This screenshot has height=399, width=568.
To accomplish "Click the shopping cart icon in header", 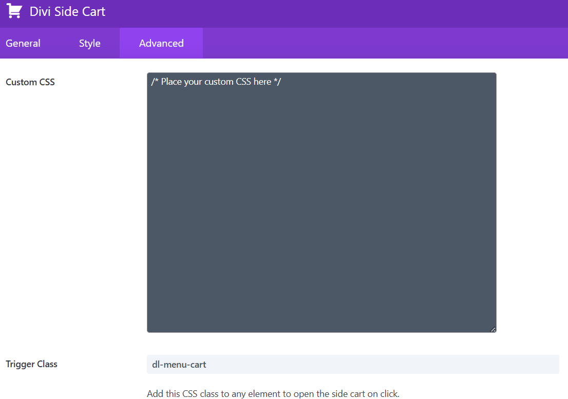I will click(14, 11).
